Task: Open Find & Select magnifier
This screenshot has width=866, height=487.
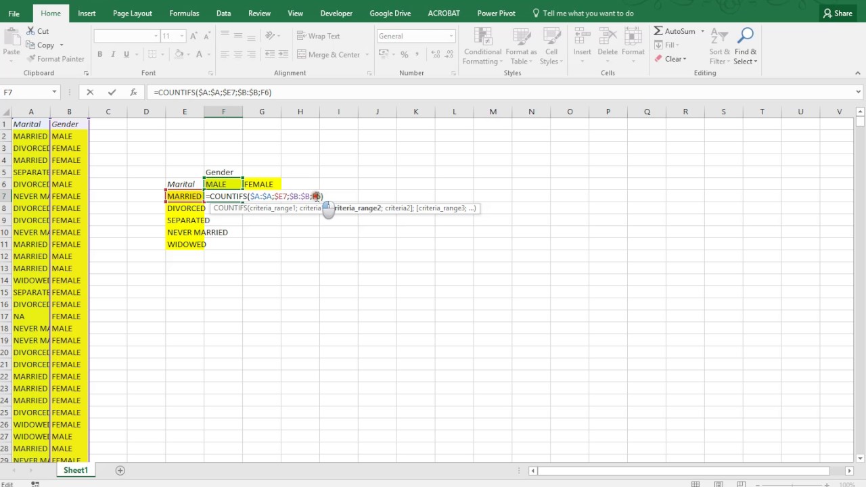Action: pyautogui.click(x=745, y=37)
